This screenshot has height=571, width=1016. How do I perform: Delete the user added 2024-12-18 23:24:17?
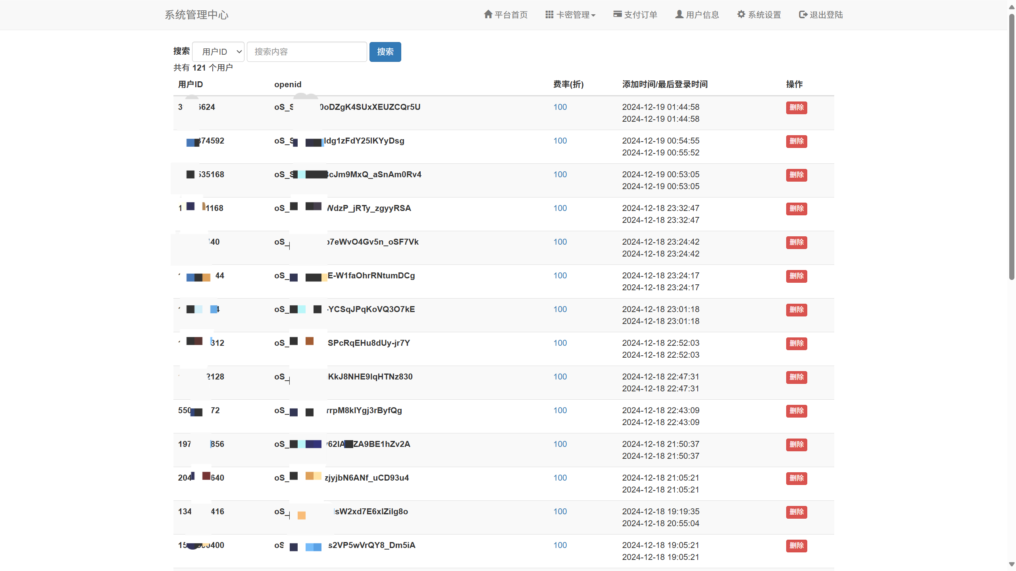coord(797,276)
